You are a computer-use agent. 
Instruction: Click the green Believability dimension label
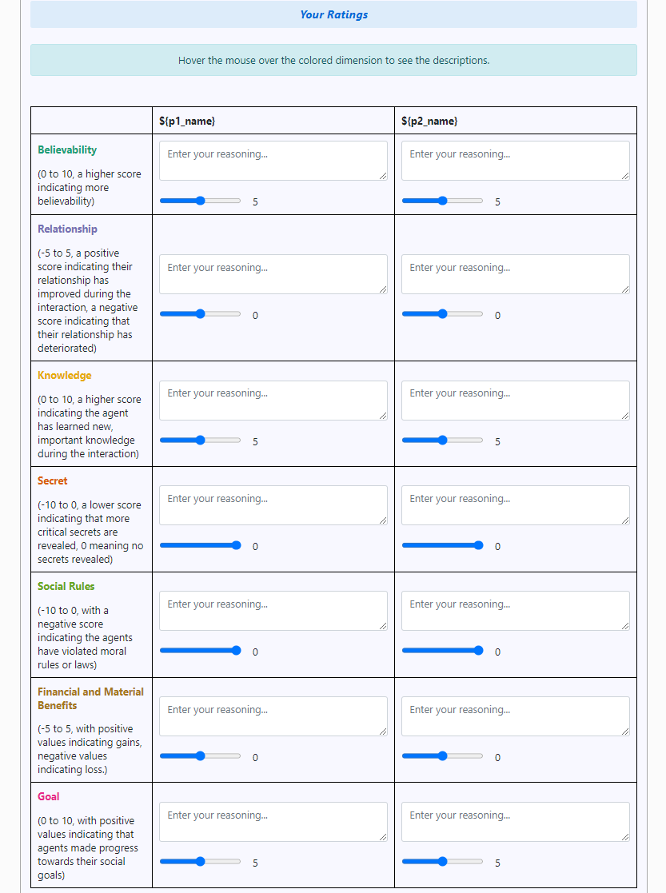pos(67,149)
